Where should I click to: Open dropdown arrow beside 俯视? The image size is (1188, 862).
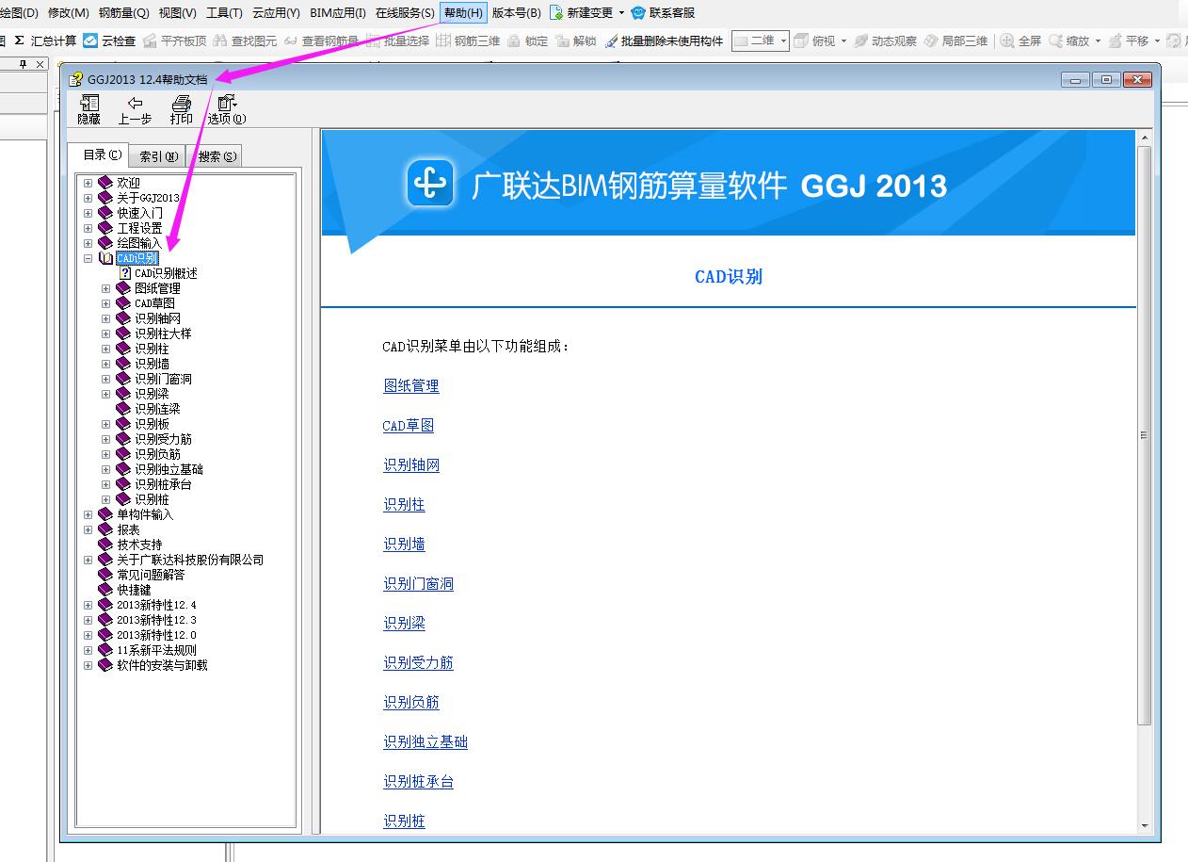tap(843, 41)
